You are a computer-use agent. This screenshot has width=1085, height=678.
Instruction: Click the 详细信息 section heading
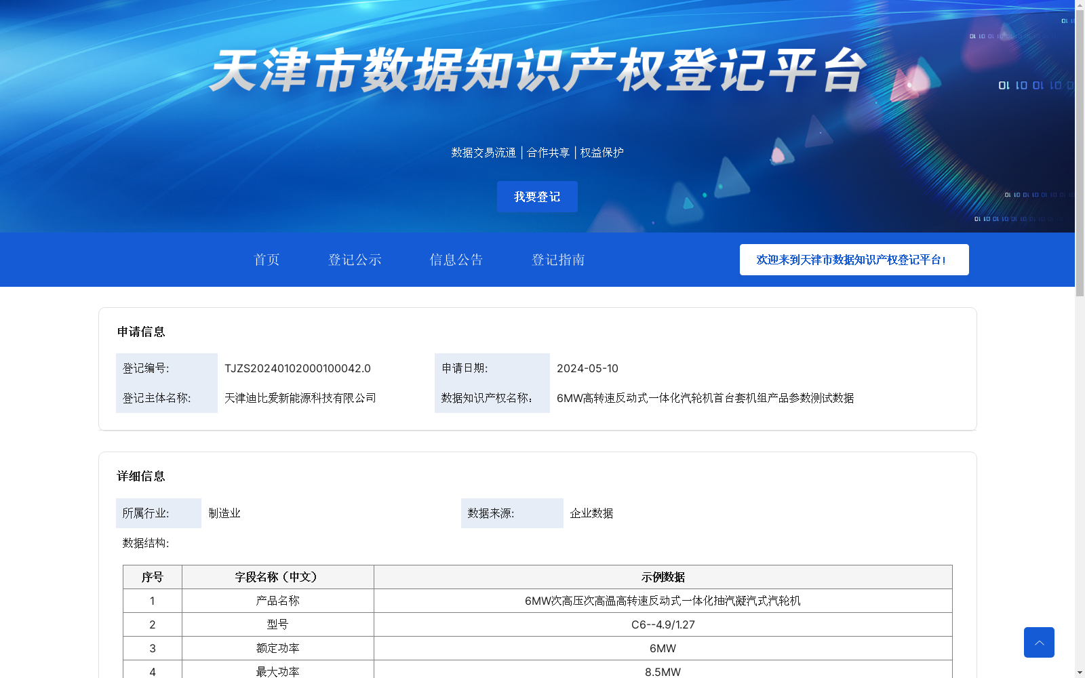click(x=141, y=476)
